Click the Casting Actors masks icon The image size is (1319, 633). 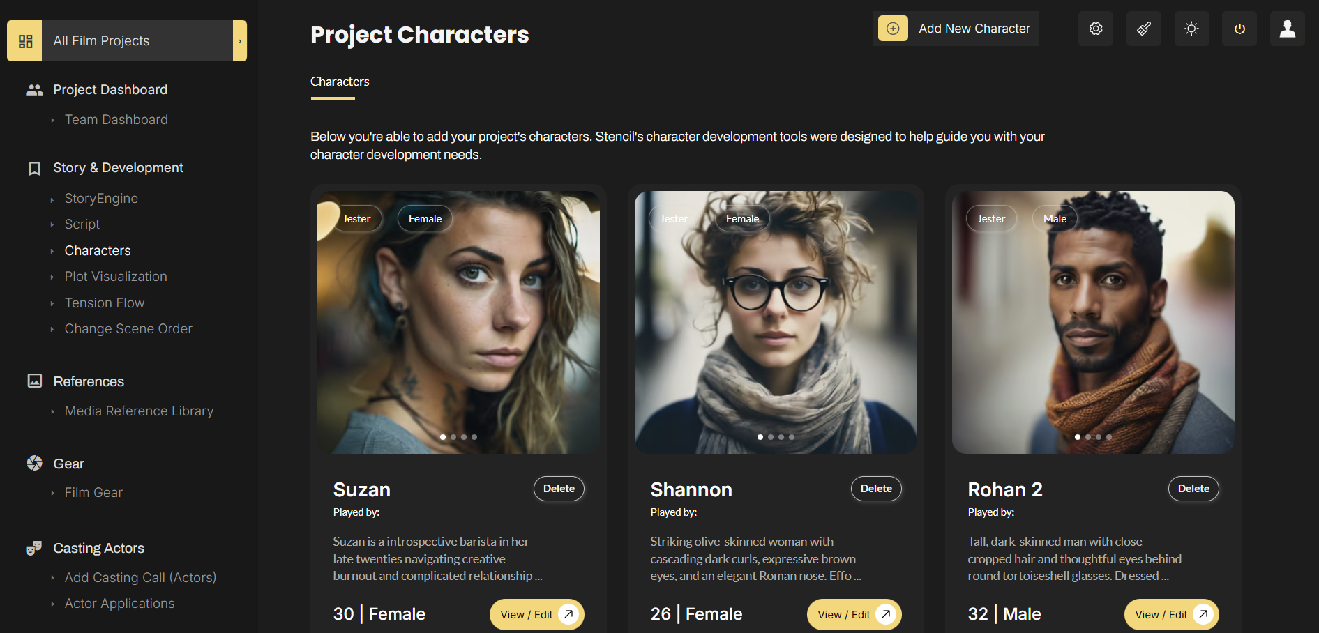coord(34,549)
